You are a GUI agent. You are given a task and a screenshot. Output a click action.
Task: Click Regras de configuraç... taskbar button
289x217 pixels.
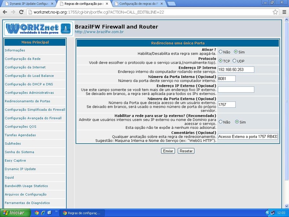click(82, 213)
